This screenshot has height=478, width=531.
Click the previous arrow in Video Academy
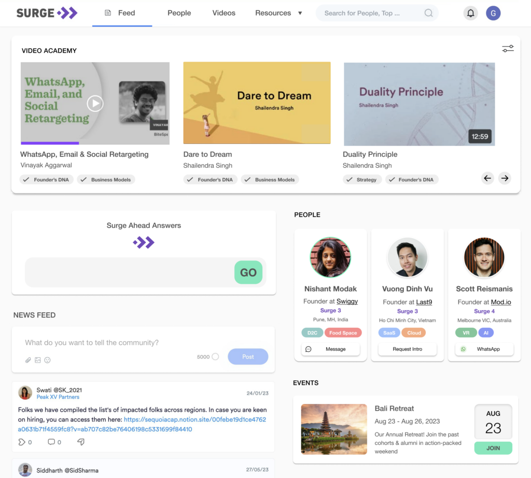(487, 178)
